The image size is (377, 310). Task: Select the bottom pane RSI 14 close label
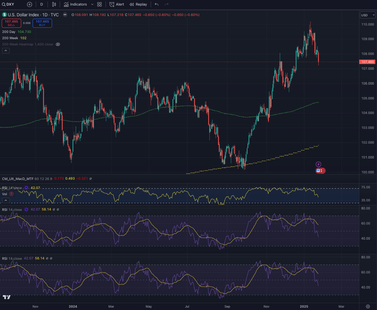point(12,258)
